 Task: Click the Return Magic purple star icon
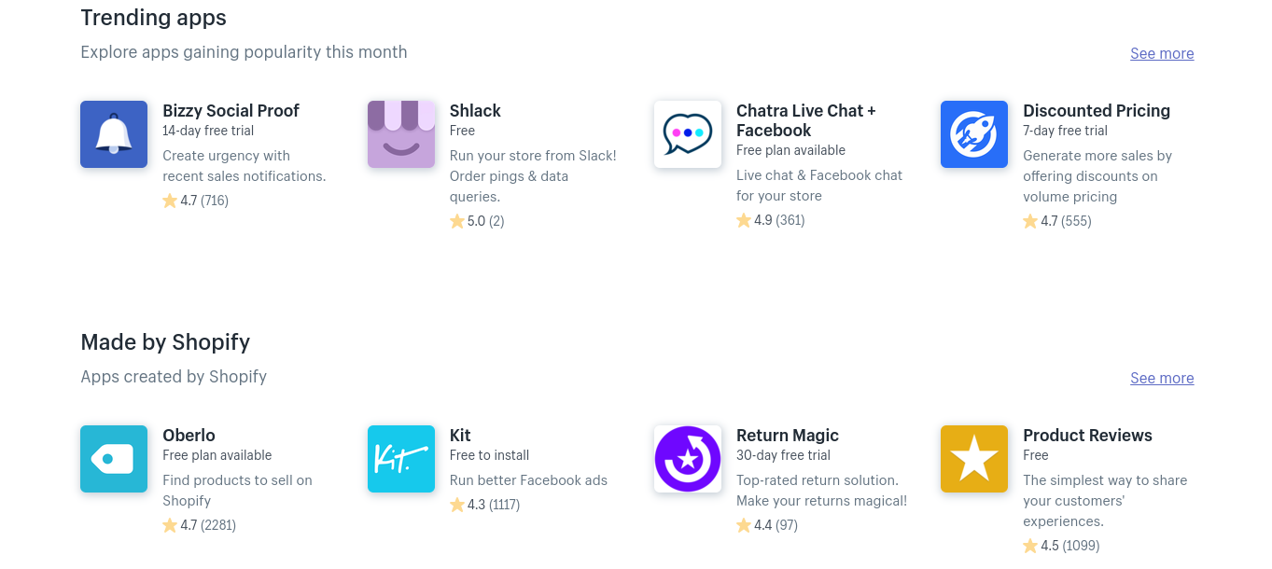(688, 459)
